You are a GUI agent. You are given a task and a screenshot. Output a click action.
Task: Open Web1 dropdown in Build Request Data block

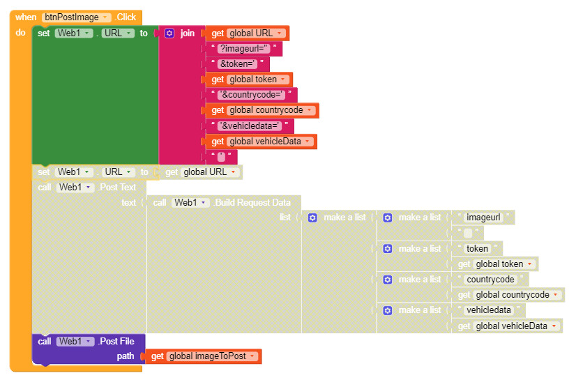[204, 202]
